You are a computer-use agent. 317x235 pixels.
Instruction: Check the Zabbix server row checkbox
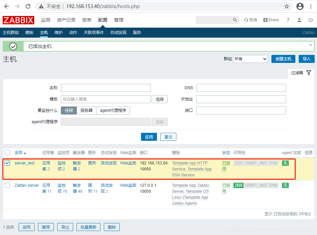pos(7,185)
